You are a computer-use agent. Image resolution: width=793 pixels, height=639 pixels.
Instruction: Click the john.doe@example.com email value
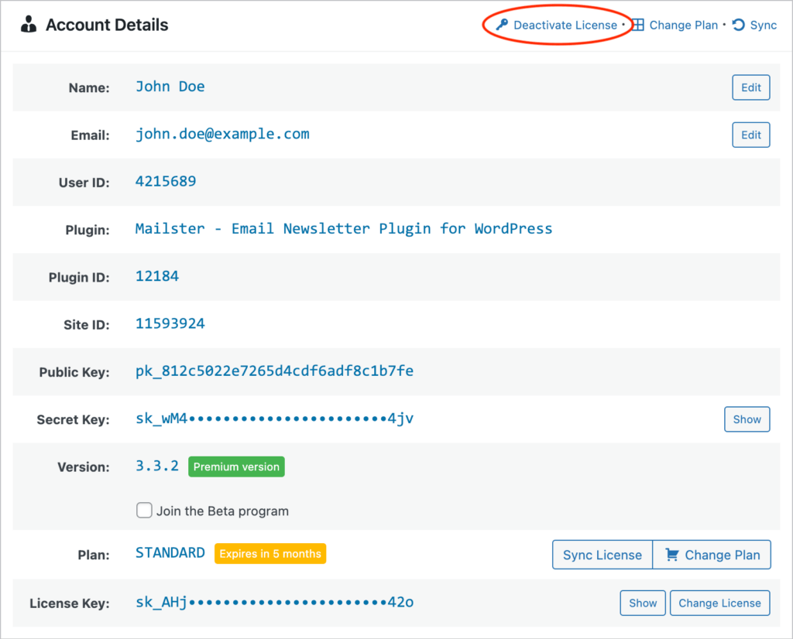222,134
